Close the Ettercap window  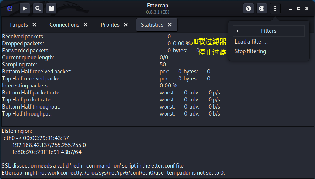click(x=307, y=8)
